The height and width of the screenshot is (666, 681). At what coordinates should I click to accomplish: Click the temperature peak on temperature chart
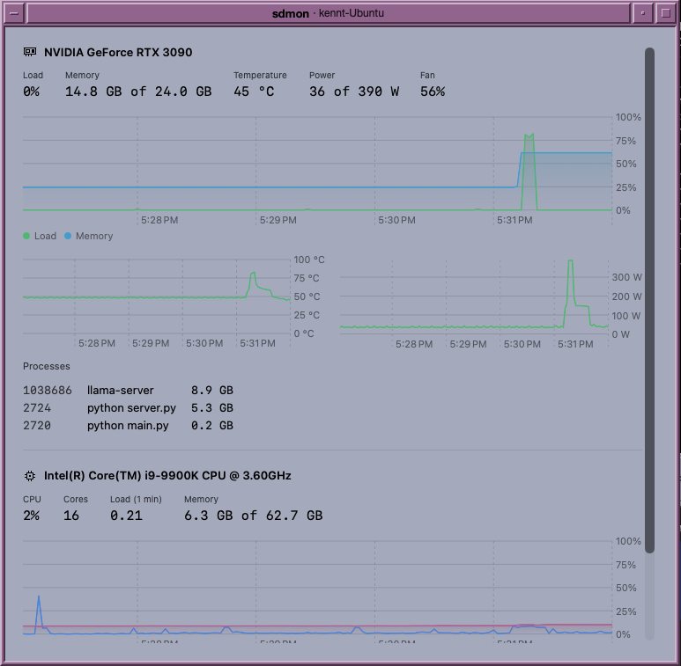click(253, 273)
